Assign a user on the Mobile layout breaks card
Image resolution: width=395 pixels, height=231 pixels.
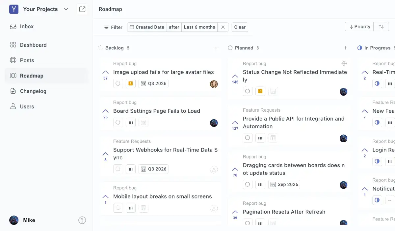(214, 208)
